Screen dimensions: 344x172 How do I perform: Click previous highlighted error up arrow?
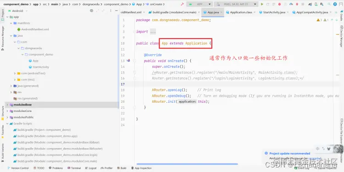[332, 20]
